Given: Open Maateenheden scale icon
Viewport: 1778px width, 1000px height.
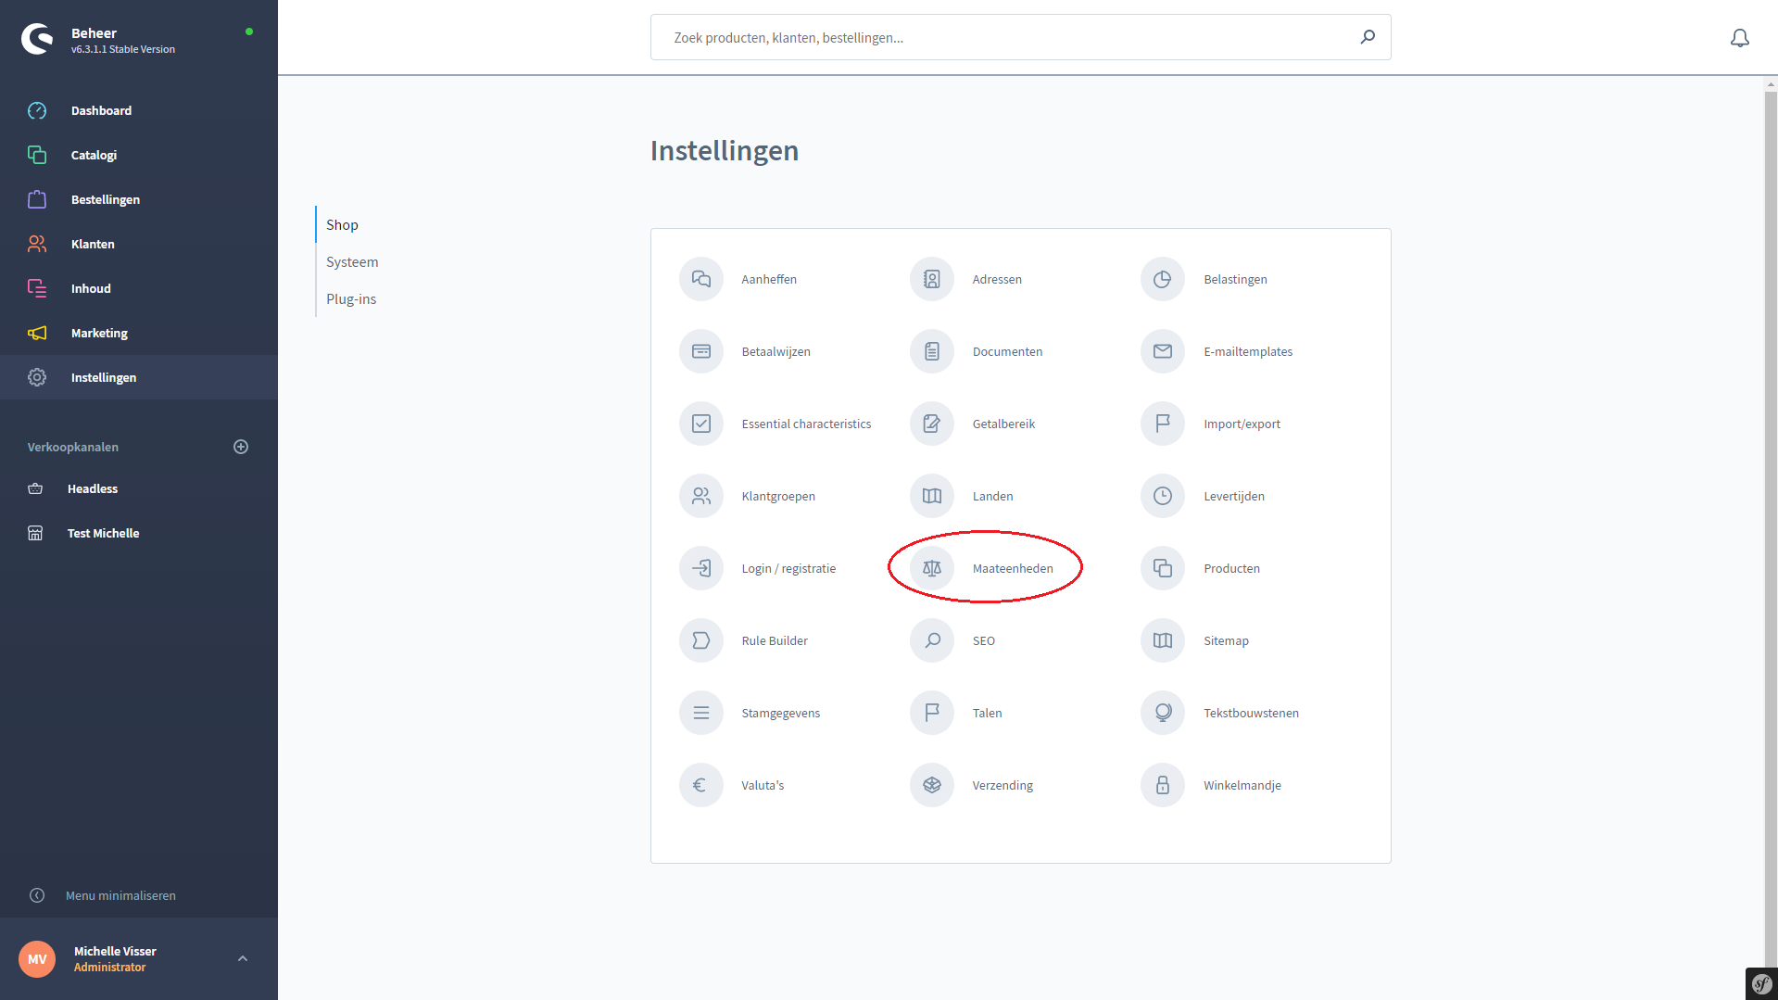Looking at the screenshot, I should point(931,568).
